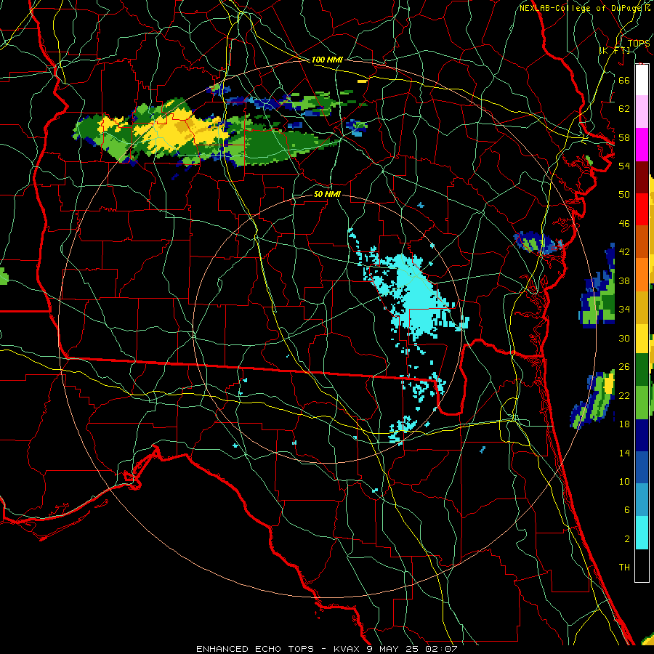
Task: Select the dark green legend swatch
Action: click(x=642, y=370)
